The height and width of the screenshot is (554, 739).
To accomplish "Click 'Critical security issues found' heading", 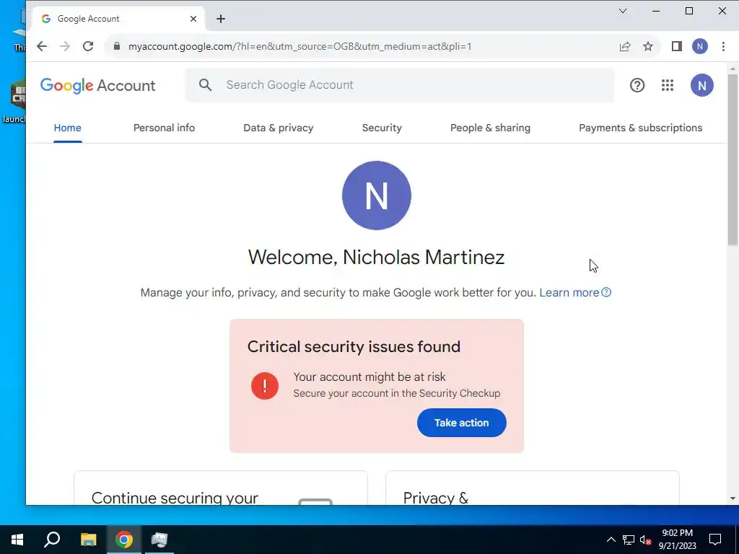I will point(354,347).
